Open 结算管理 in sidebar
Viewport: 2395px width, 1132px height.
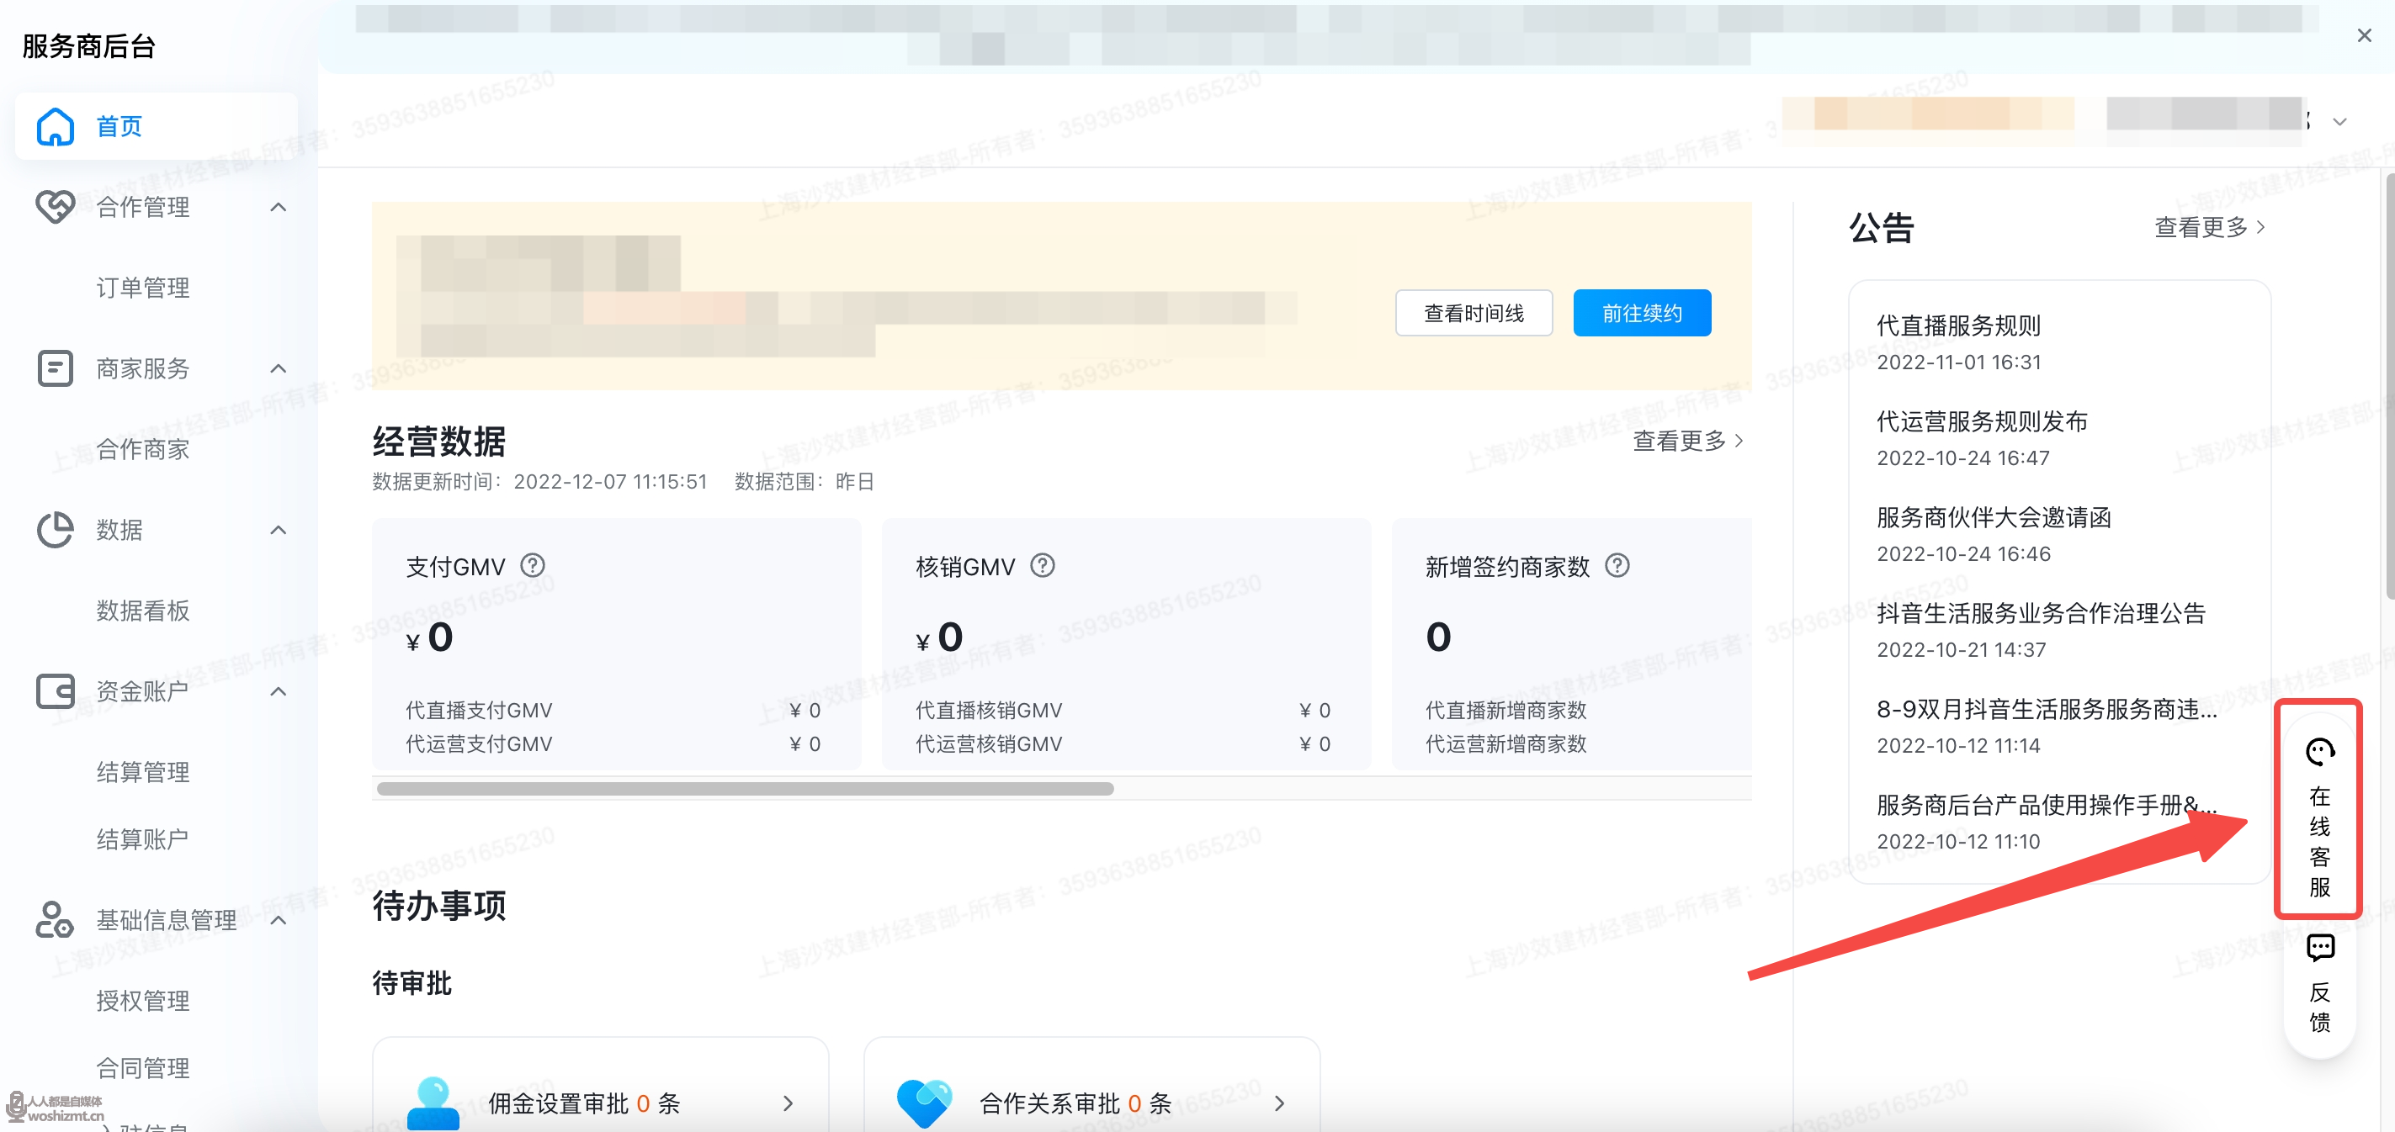(x=142, y=771)
